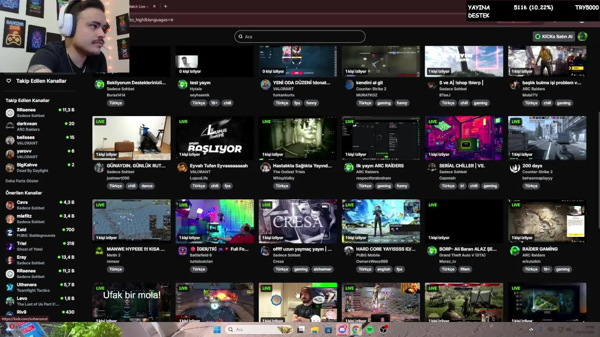Open Uthenera Teamfight Tactics channel avatar
The image size is (600, 337).
(10, 287)
